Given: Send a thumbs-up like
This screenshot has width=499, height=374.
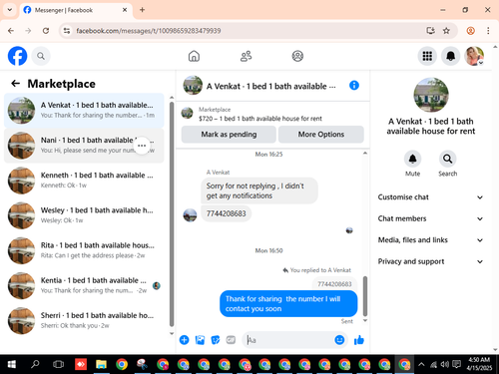Looking at the screenshot, I should (359, 340).
